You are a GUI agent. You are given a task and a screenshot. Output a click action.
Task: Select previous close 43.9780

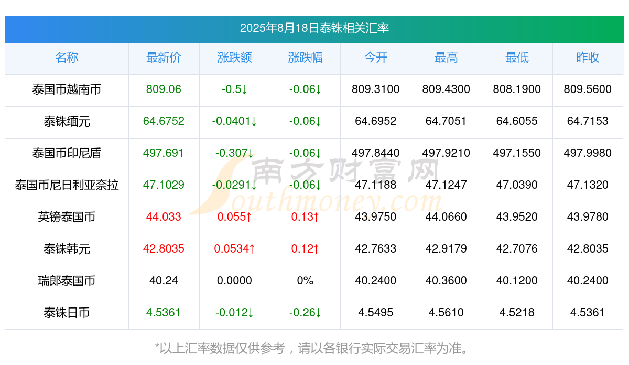tap(588, 217)
